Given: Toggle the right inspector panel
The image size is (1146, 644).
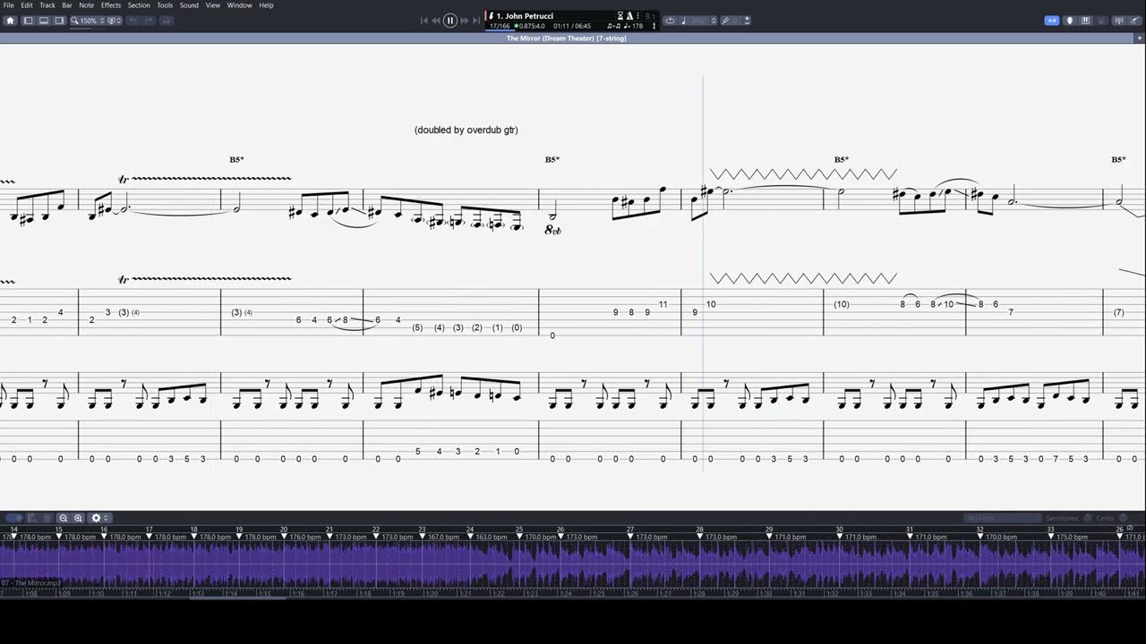Looking at the screenshot, I should (x=59, y=21).
